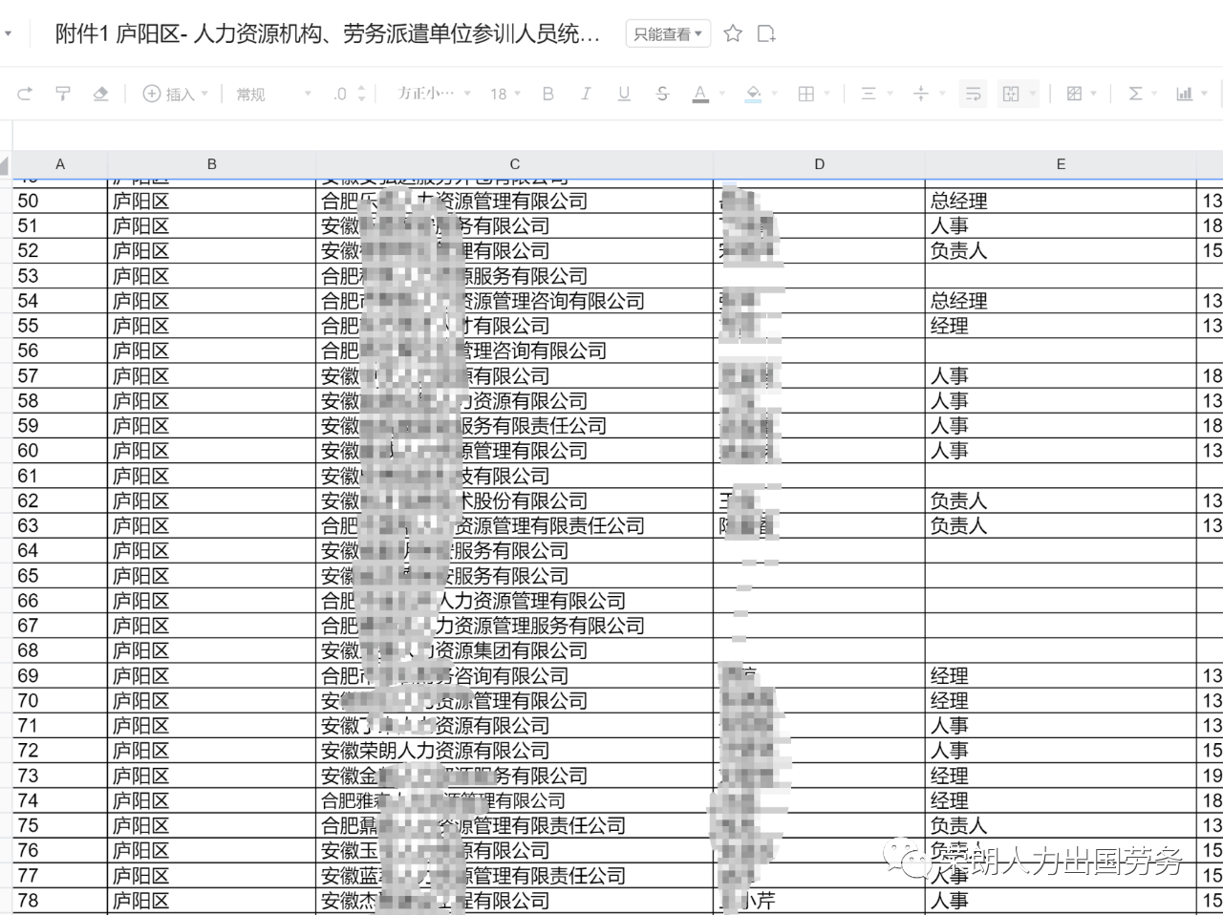1223x915 pixels.
Task: Apply the text color A icon
Action: tap(700, 94)
